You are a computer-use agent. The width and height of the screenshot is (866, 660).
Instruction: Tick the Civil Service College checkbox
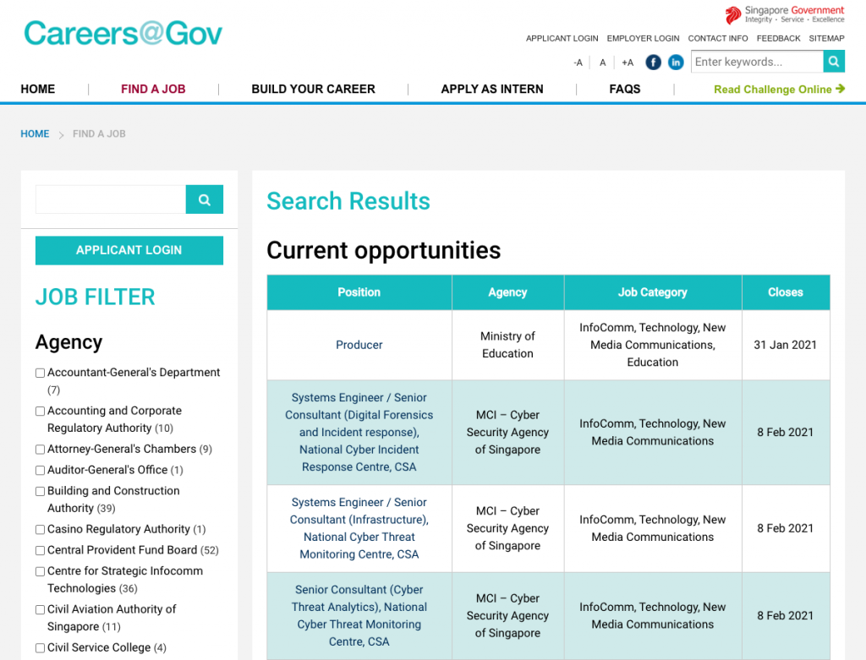[x=40, y=647]
